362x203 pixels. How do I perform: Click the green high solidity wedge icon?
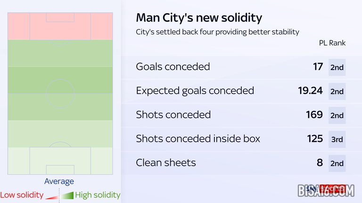pos(68,195)
